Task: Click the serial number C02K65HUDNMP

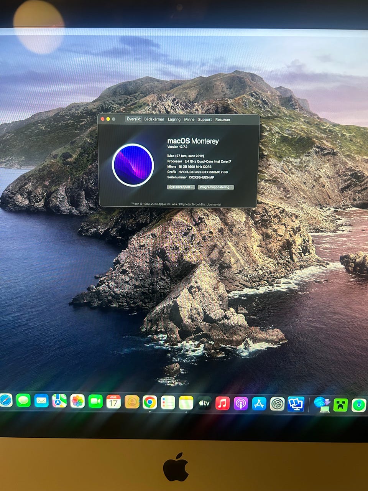Action: (x=201, y=178)
